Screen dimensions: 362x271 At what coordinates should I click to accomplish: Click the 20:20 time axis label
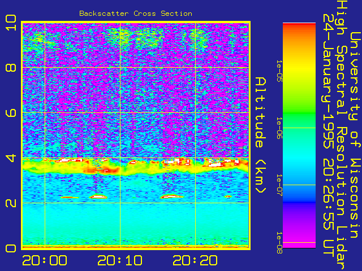[195, 260]
